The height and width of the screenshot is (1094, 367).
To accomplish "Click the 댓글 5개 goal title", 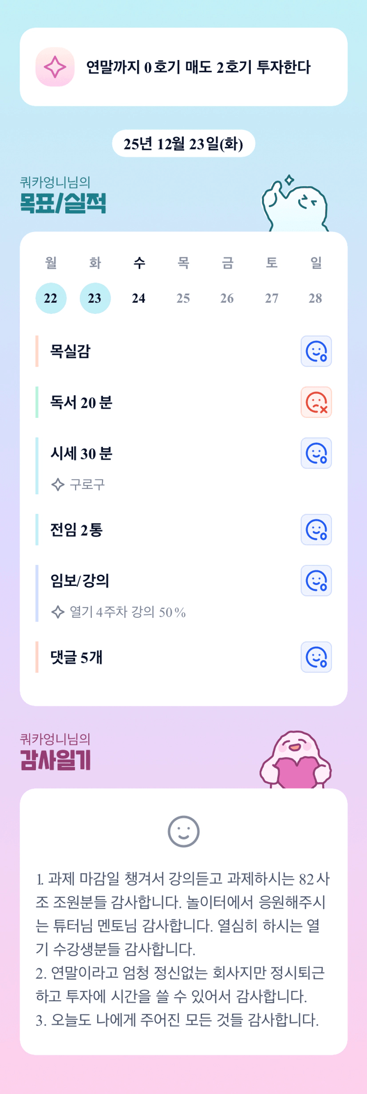I will [76, 657].
